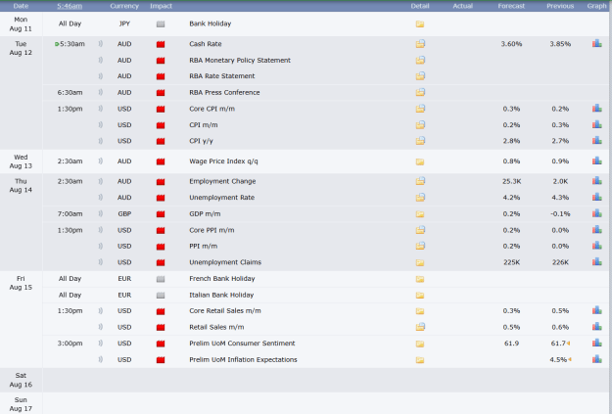Open detail folder for Core PPI m/m
This screenshot has height=414, width=612.
[x=420, y=230]
